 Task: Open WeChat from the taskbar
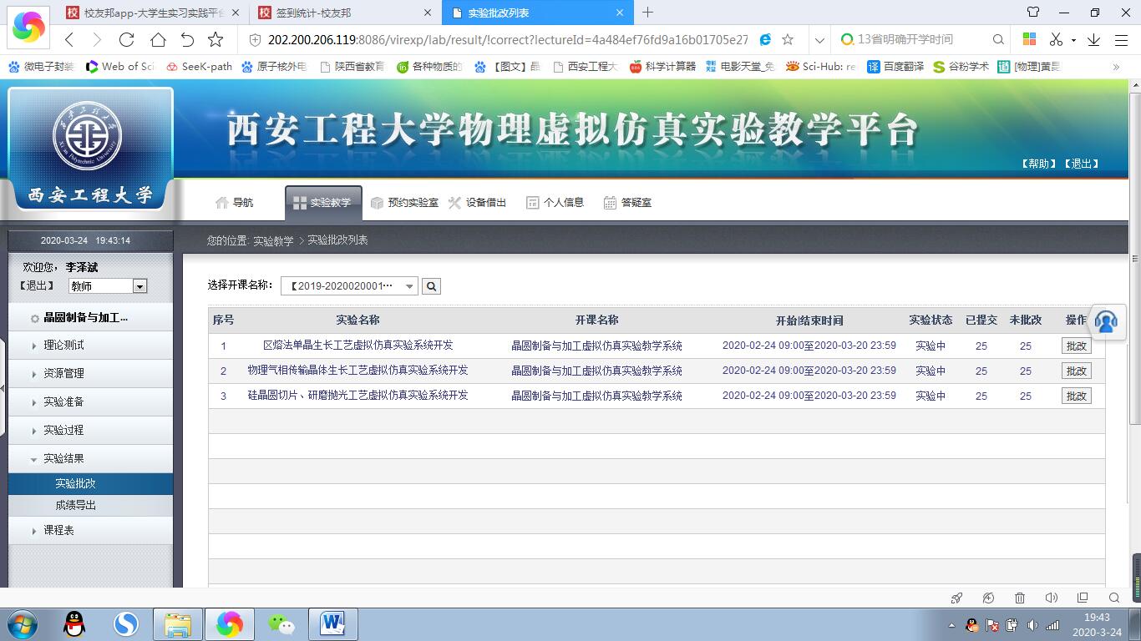click(281, 623)
